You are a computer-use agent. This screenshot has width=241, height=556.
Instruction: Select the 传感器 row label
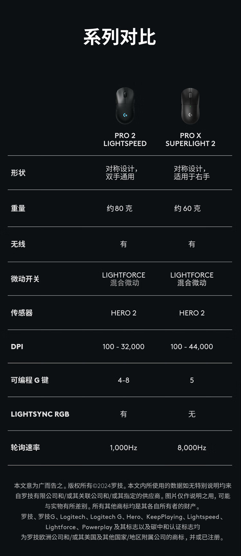22,313
